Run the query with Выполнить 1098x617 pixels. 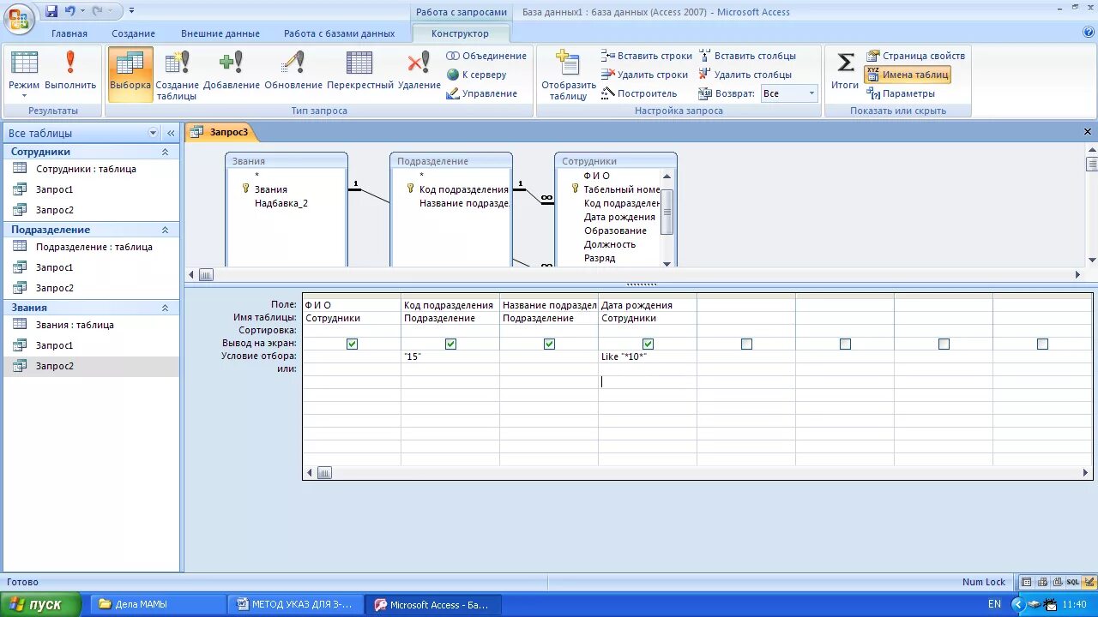tap(70, 71)
